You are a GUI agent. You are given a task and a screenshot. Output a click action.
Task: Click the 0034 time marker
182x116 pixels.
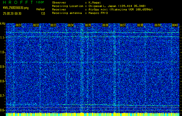click(71, 25)
